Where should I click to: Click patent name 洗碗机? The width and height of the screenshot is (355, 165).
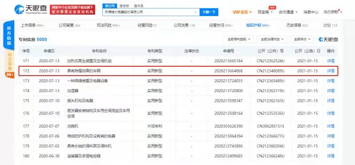tap(72, 126)
